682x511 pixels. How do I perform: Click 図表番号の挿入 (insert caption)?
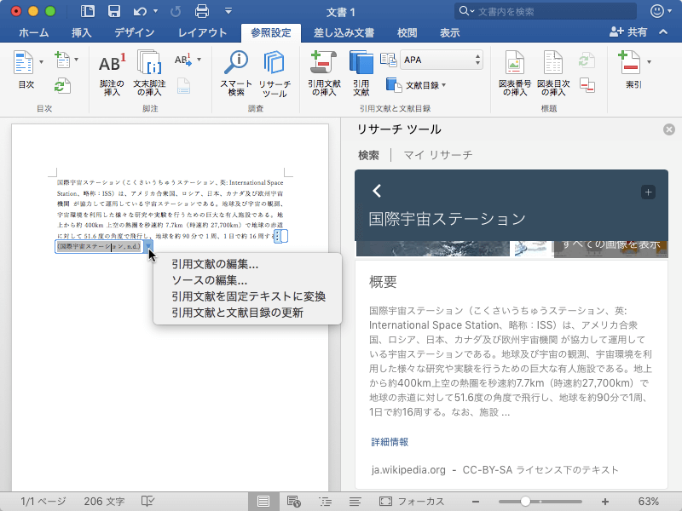point(515,73)
